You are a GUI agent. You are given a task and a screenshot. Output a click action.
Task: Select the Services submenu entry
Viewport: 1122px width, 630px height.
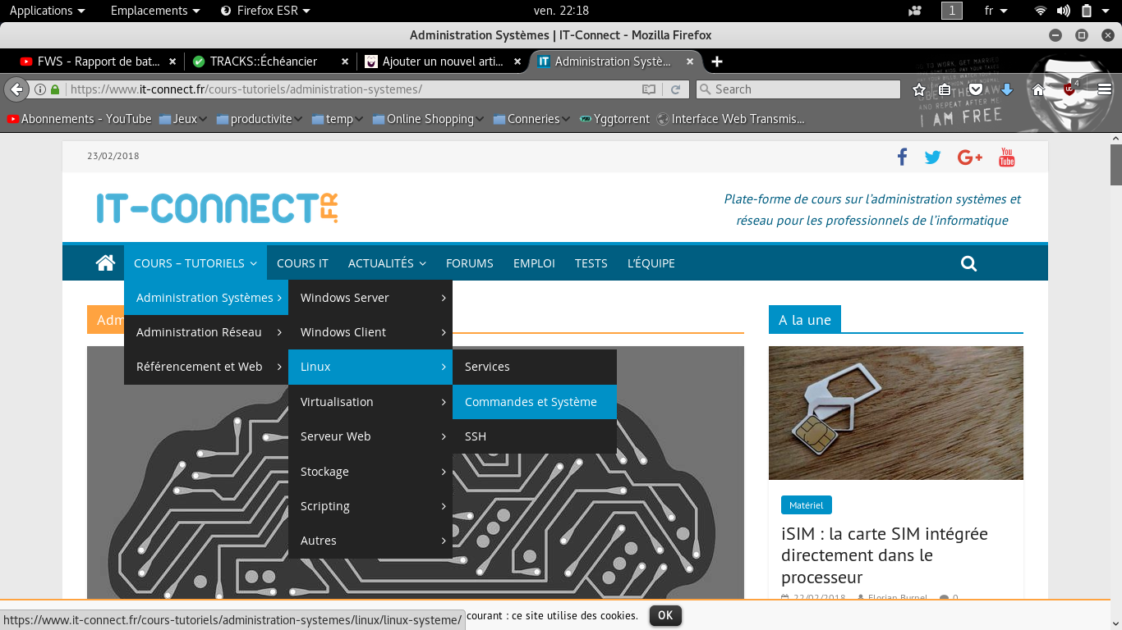(535, 367)
